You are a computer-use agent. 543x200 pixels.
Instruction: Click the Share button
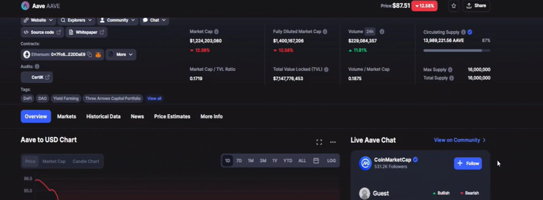(x=476, y=6)
